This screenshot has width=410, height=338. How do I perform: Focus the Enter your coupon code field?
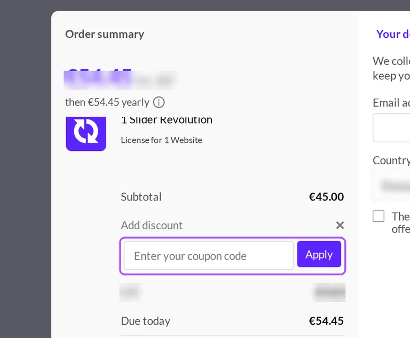pyautogui.click(x=209, y=255)
